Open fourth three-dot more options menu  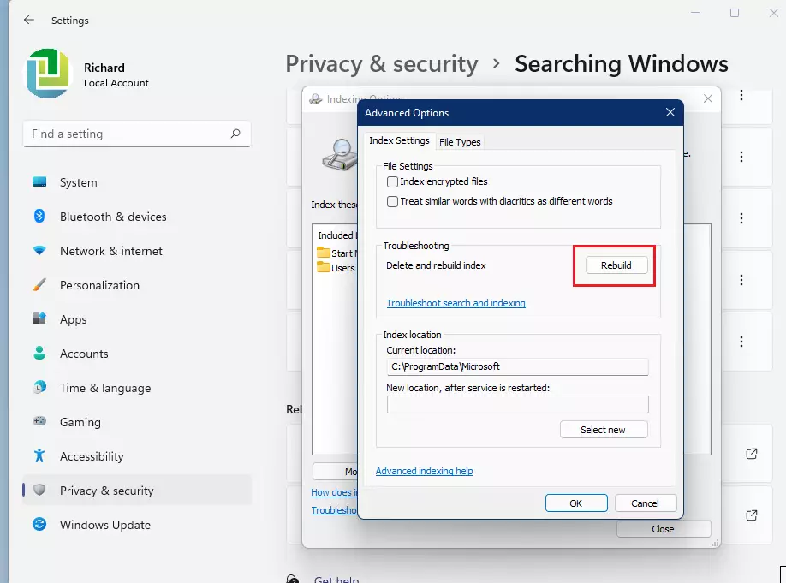click(x=741, y=280)
